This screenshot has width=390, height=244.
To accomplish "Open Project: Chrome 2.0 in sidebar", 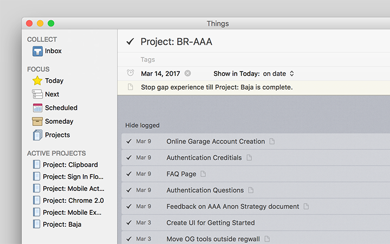I will [x=73, y=201].
